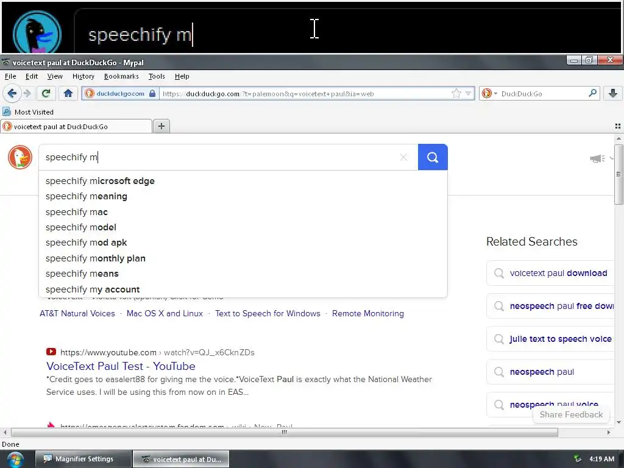Choose suggestion 'speechify means'
This screenshot has height=468, width=624.
coord(243,274)
